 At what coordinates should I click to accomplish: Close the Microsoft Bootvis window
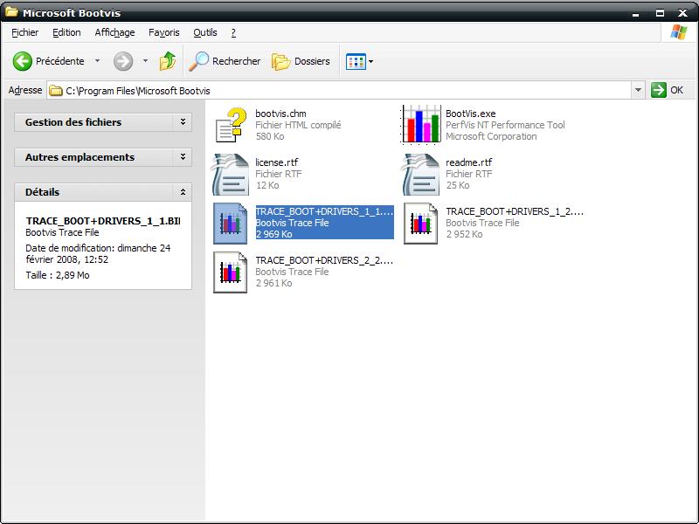coord(682,13)
